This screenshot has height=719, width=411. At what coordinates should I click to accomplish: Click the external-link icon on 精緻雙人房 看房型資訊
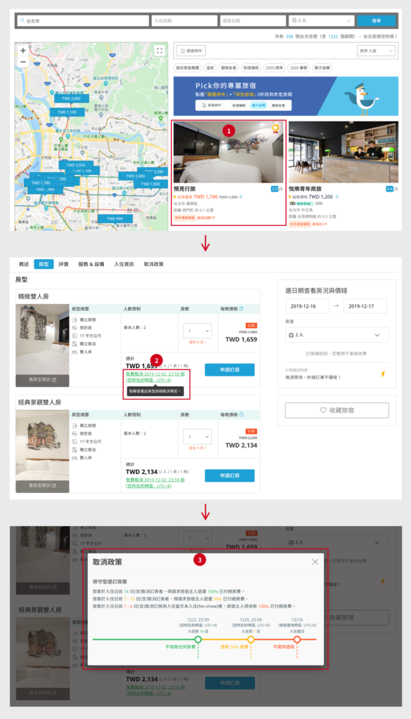click(x=53, y=380)
